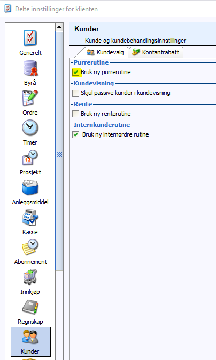This screenshot has width=216, height=360.
Task: Switch to the Kontantrabatt tab
Action: [156, 52]
